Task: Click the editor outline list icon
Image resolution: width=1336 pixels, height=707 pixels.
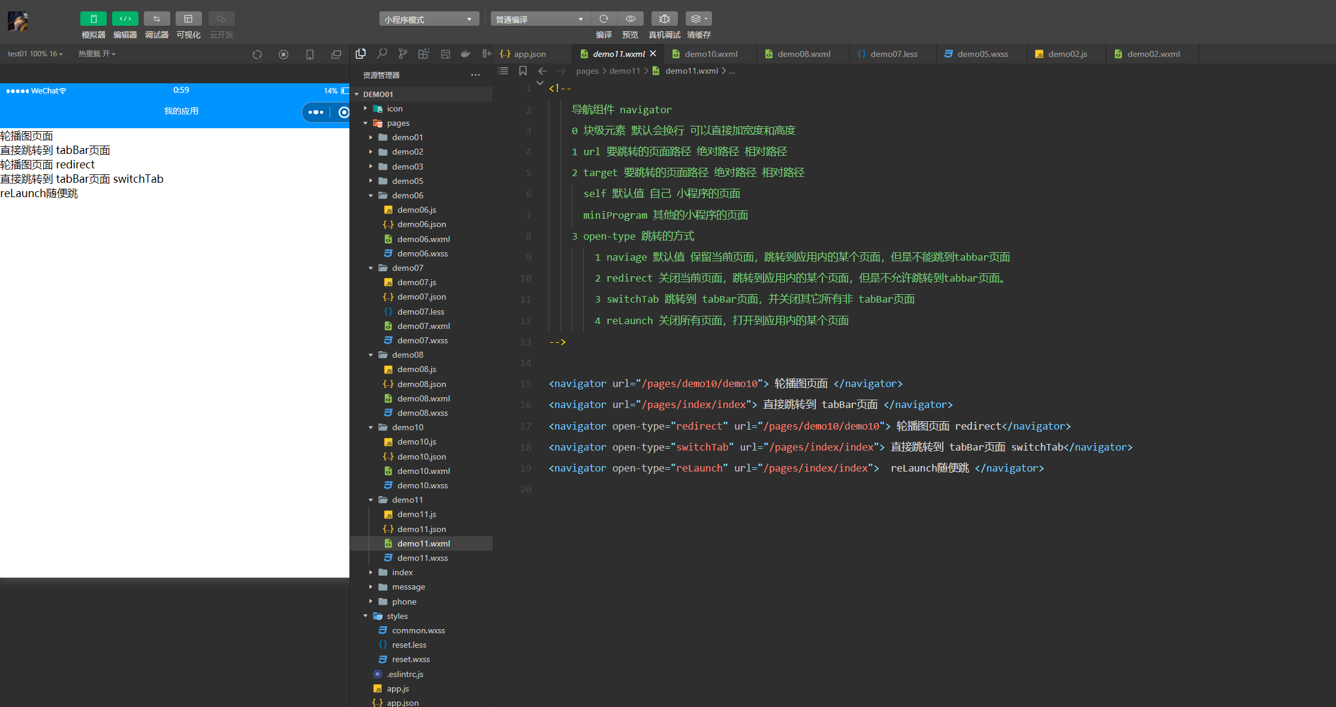Action: click(503, 71)
